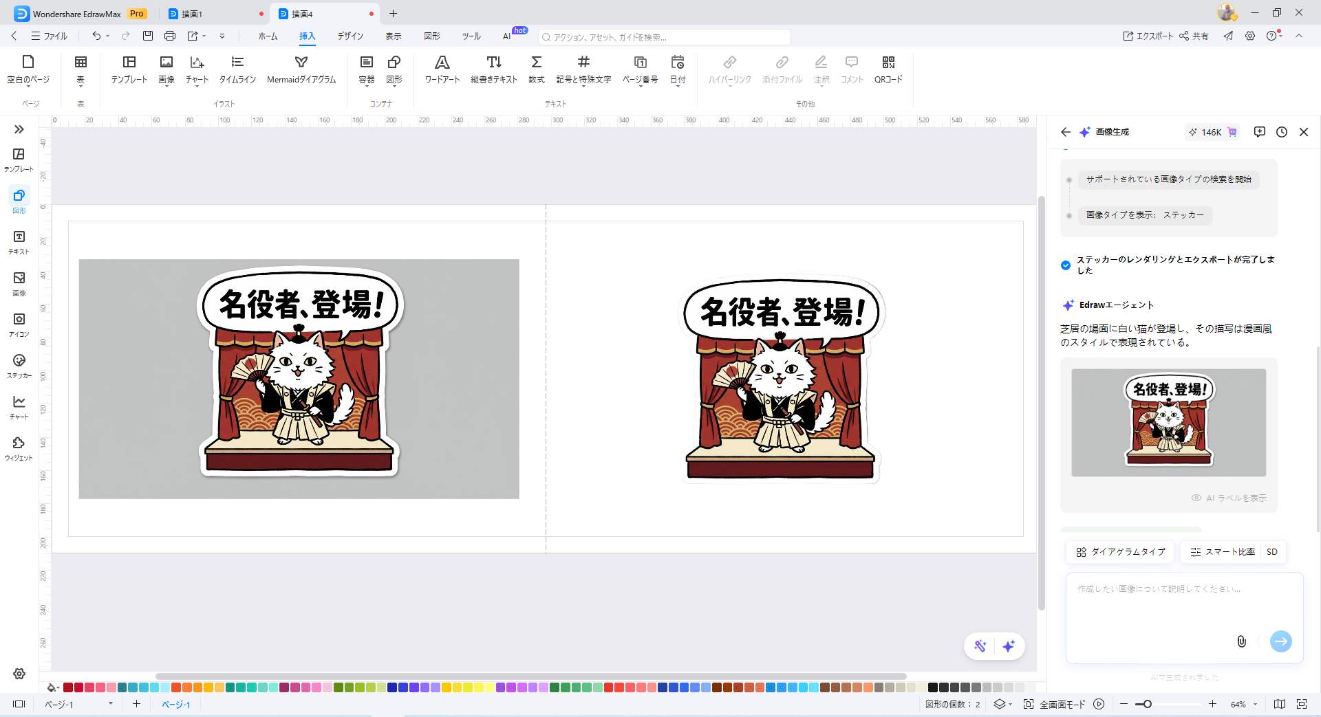The width and height of the screenshot is (1321, 717).
Task: Toggle AI ラベルを表示 visibility
Action: pyautogui.click(x=1229, y=498)
